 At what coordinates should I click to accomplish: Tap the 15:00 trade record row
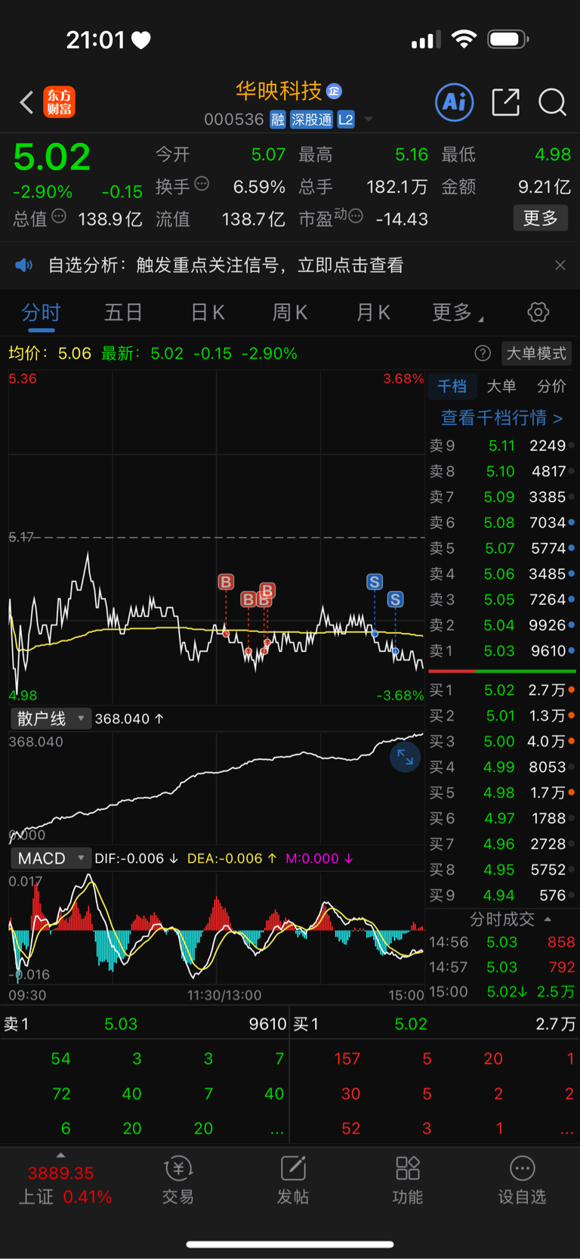(x=502, y=991)
